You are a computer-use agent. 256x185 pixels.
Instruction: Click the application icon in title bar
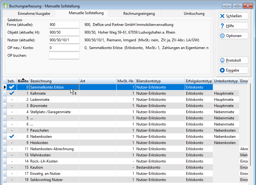pos(5,6)
